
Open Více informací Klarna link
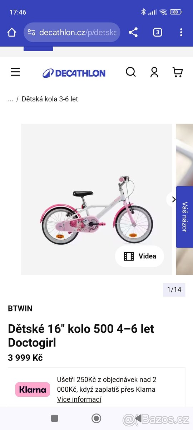79,399
